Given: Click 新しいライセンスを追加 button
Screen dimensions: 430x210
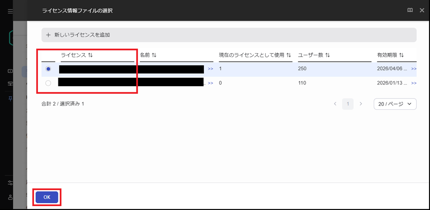Looking at the screenshot, I should [229, 35].
